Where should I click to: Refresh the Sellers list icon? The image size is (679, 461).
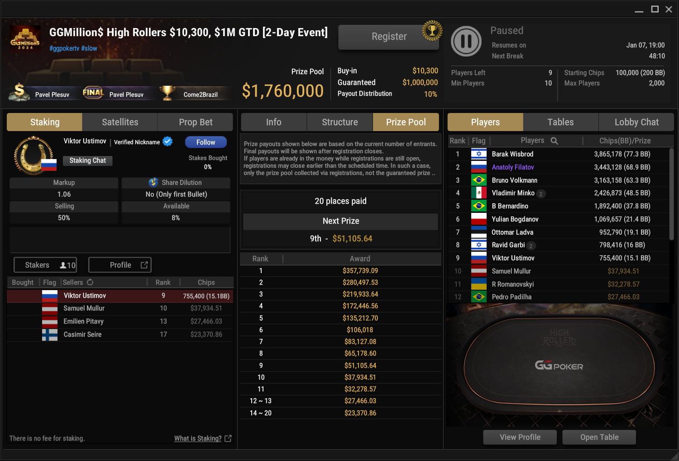90,282
